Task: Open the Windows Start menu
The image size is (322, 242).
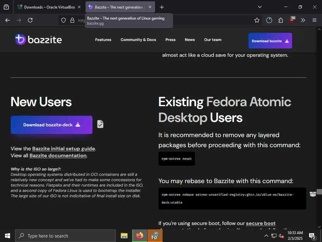Action: tap(8, 236)
